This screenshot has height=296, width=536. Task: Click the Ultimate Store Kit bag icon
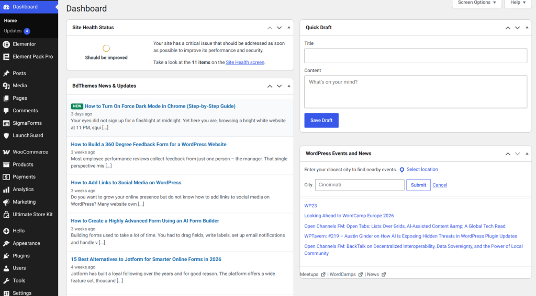click(6, 215)
